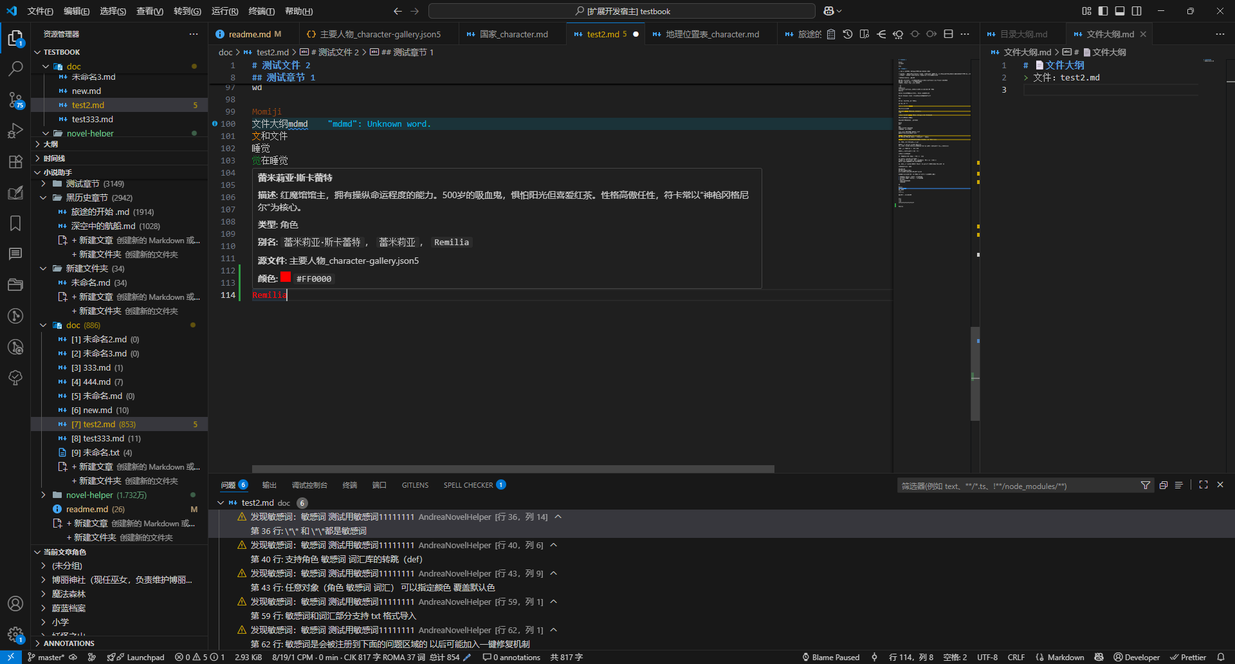This screenshot has height=664, width=1235.
Task: Click Launchpad in the status bar
Action: [x=136, y=657]
